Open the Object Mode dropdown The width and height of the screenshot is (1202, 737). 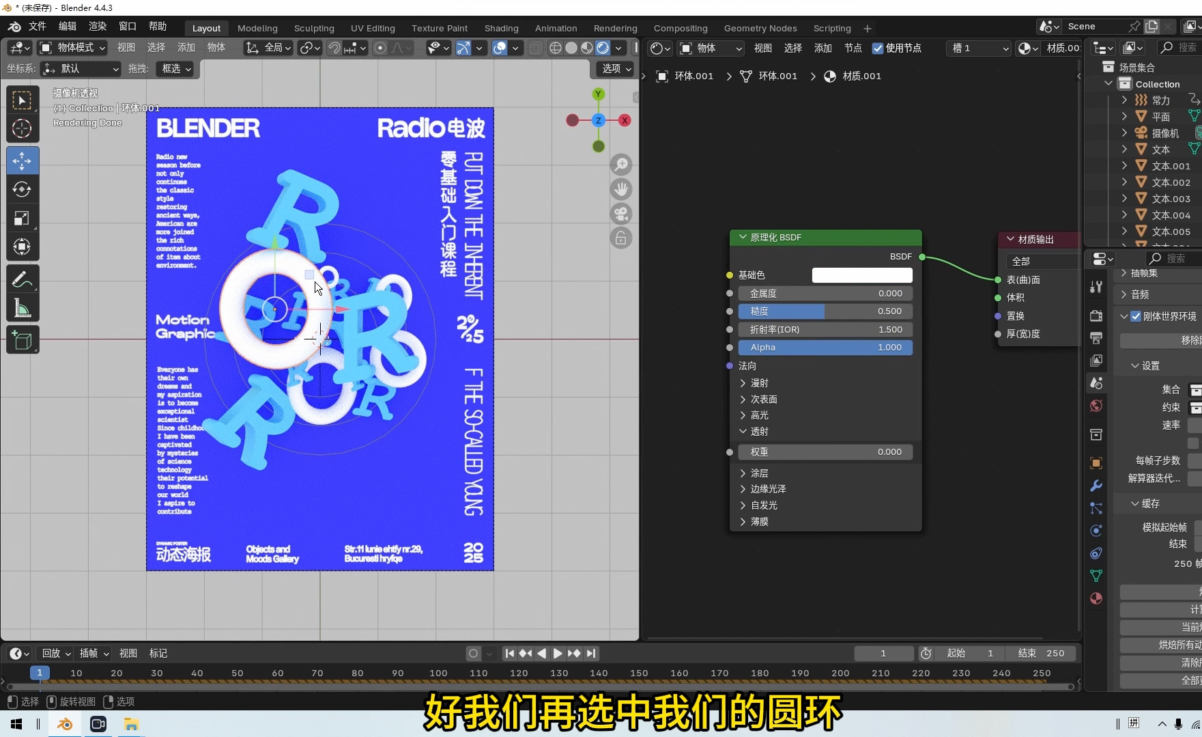point(72,48)
